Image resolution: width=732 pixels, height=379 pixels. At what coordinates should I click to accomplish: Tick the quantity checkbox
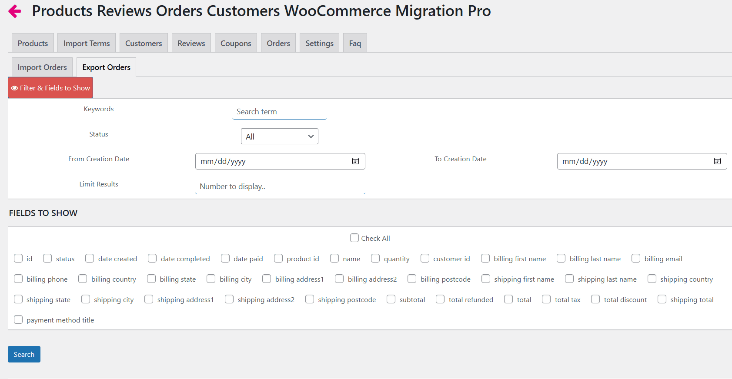(375, 258)
